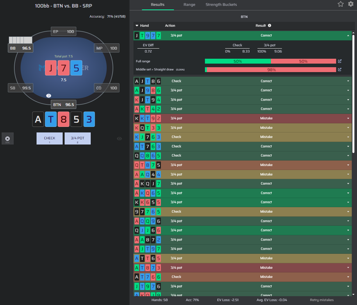This screenshot has width=357, height=305.
Task: Click the AQQ96 hand row
Action: (x=242, y=221)
